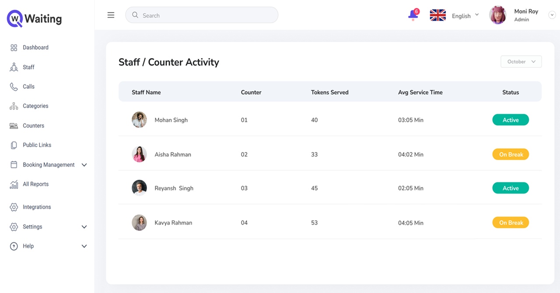Image resolution: width=560 pixels, height=293 pixels.
Task: View the Integrations page
Action: tap(36, 207)
